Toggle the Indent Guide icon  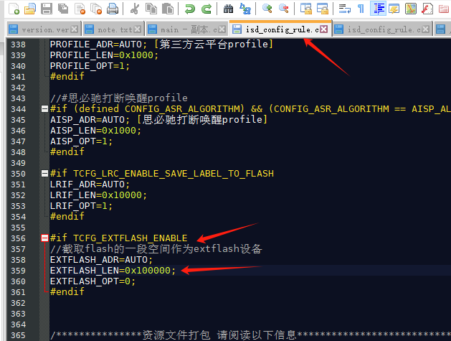[378, 9]
